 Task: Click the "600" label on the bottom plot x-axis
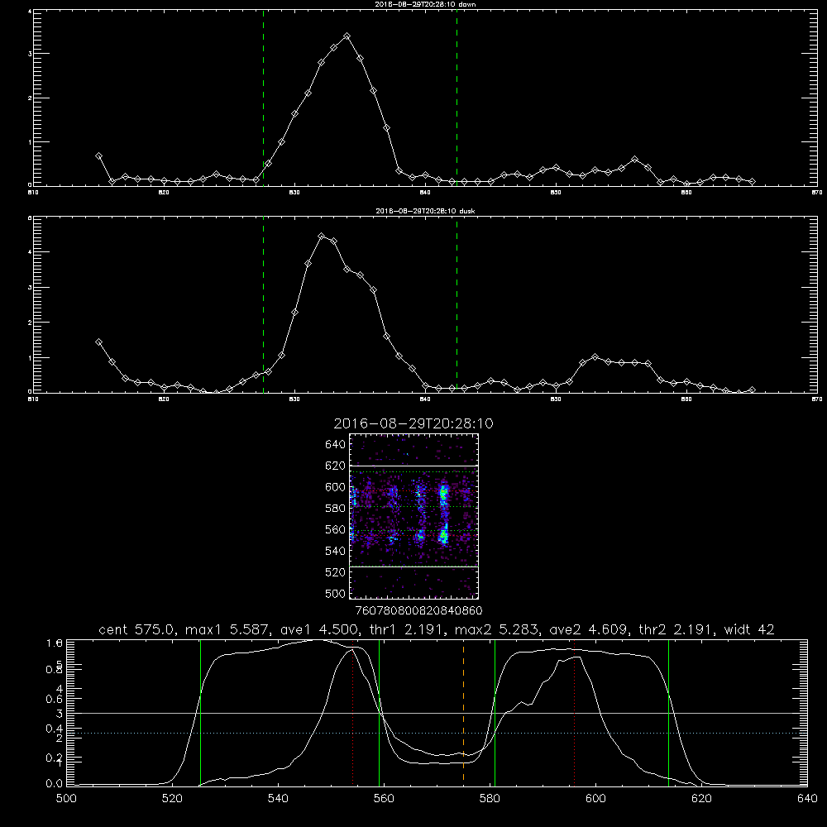[596, 799]
